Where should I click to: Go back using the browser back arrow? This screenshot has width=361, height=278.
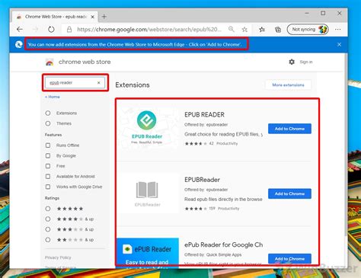tap(20, 29)
